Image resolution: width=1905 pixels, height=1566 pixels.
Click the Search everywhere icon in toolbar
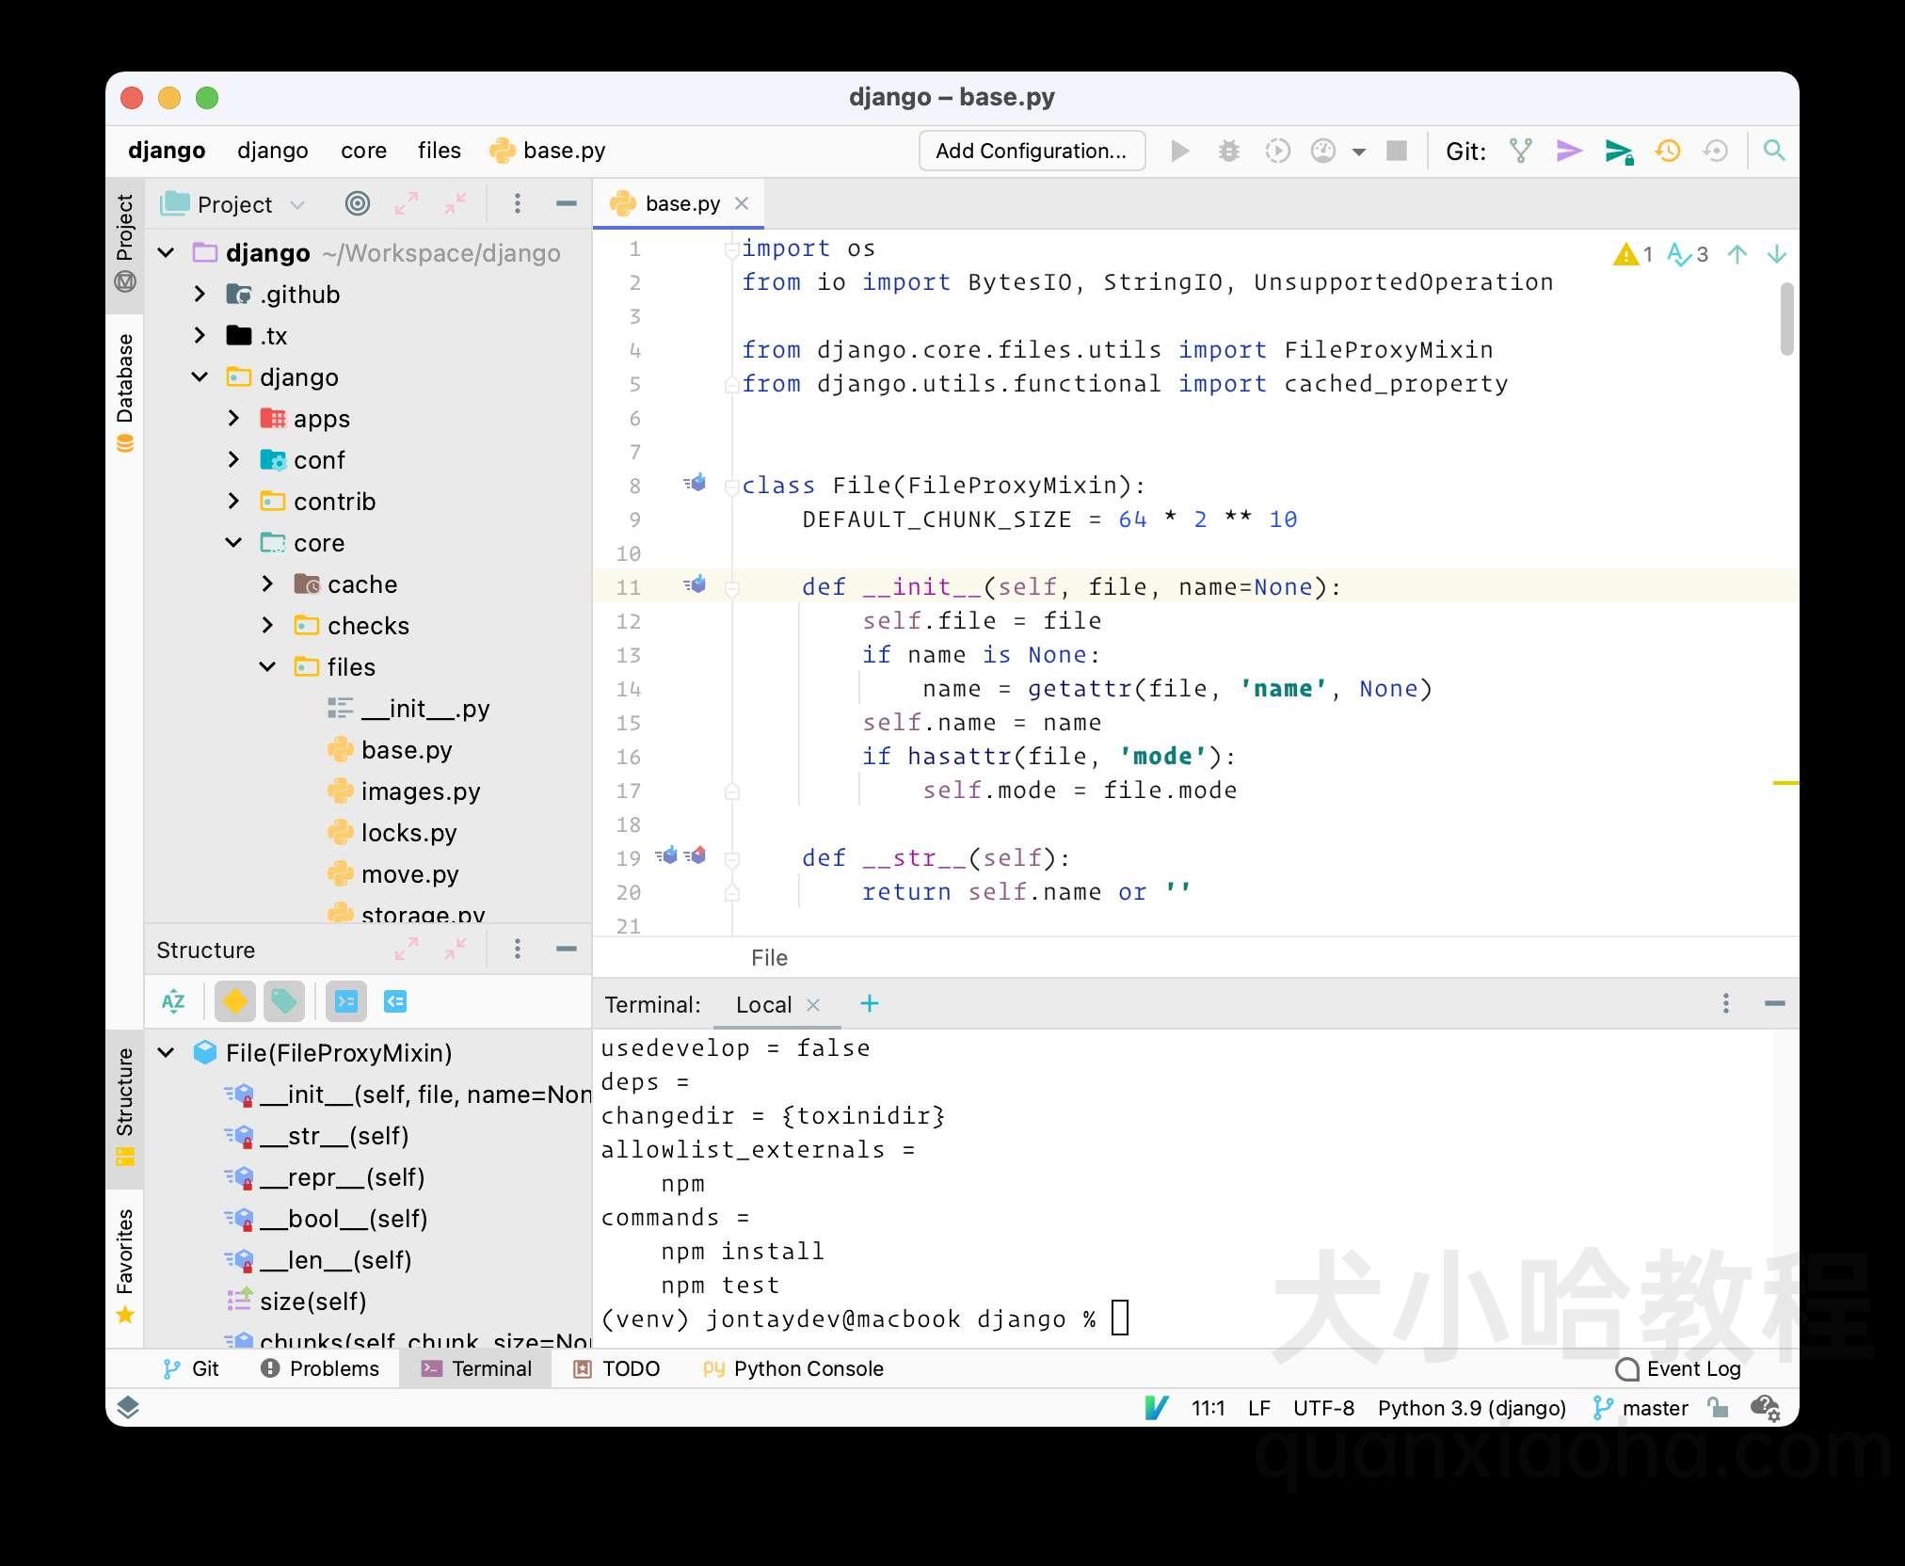click(1773, 149)
